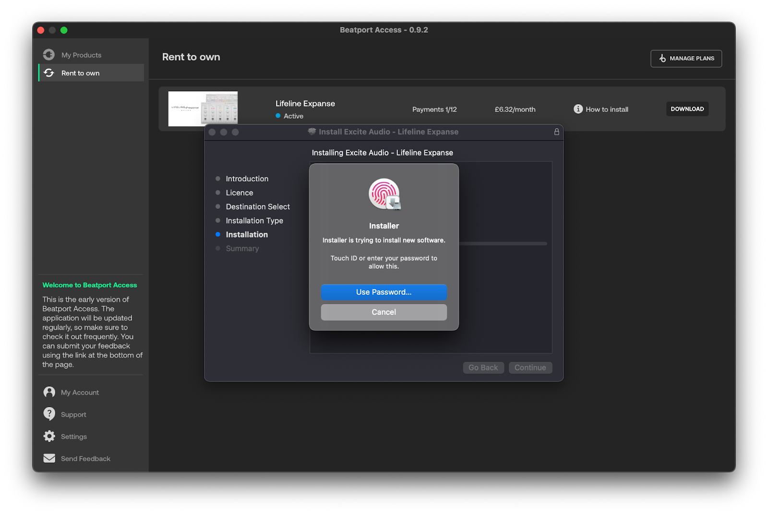The width and height of the screenshot is (768, 515).
Task: Click the My Account profile icon
Action: tap(49, 392)
